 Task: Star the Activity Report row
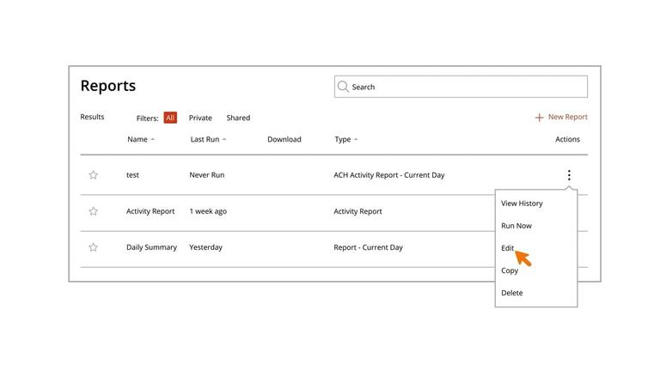(x=94, y=211)
